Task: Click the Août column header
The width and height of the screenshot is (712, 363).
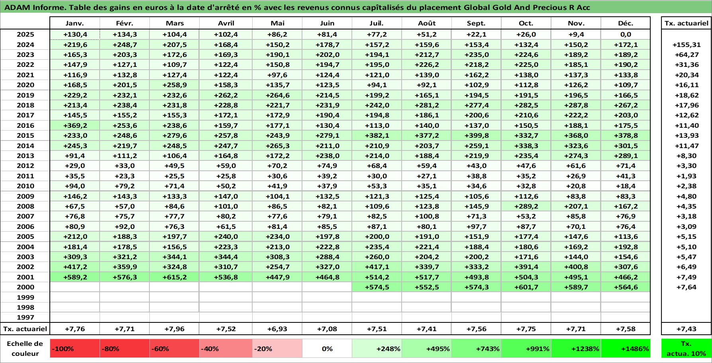Action: pos(427,23)
